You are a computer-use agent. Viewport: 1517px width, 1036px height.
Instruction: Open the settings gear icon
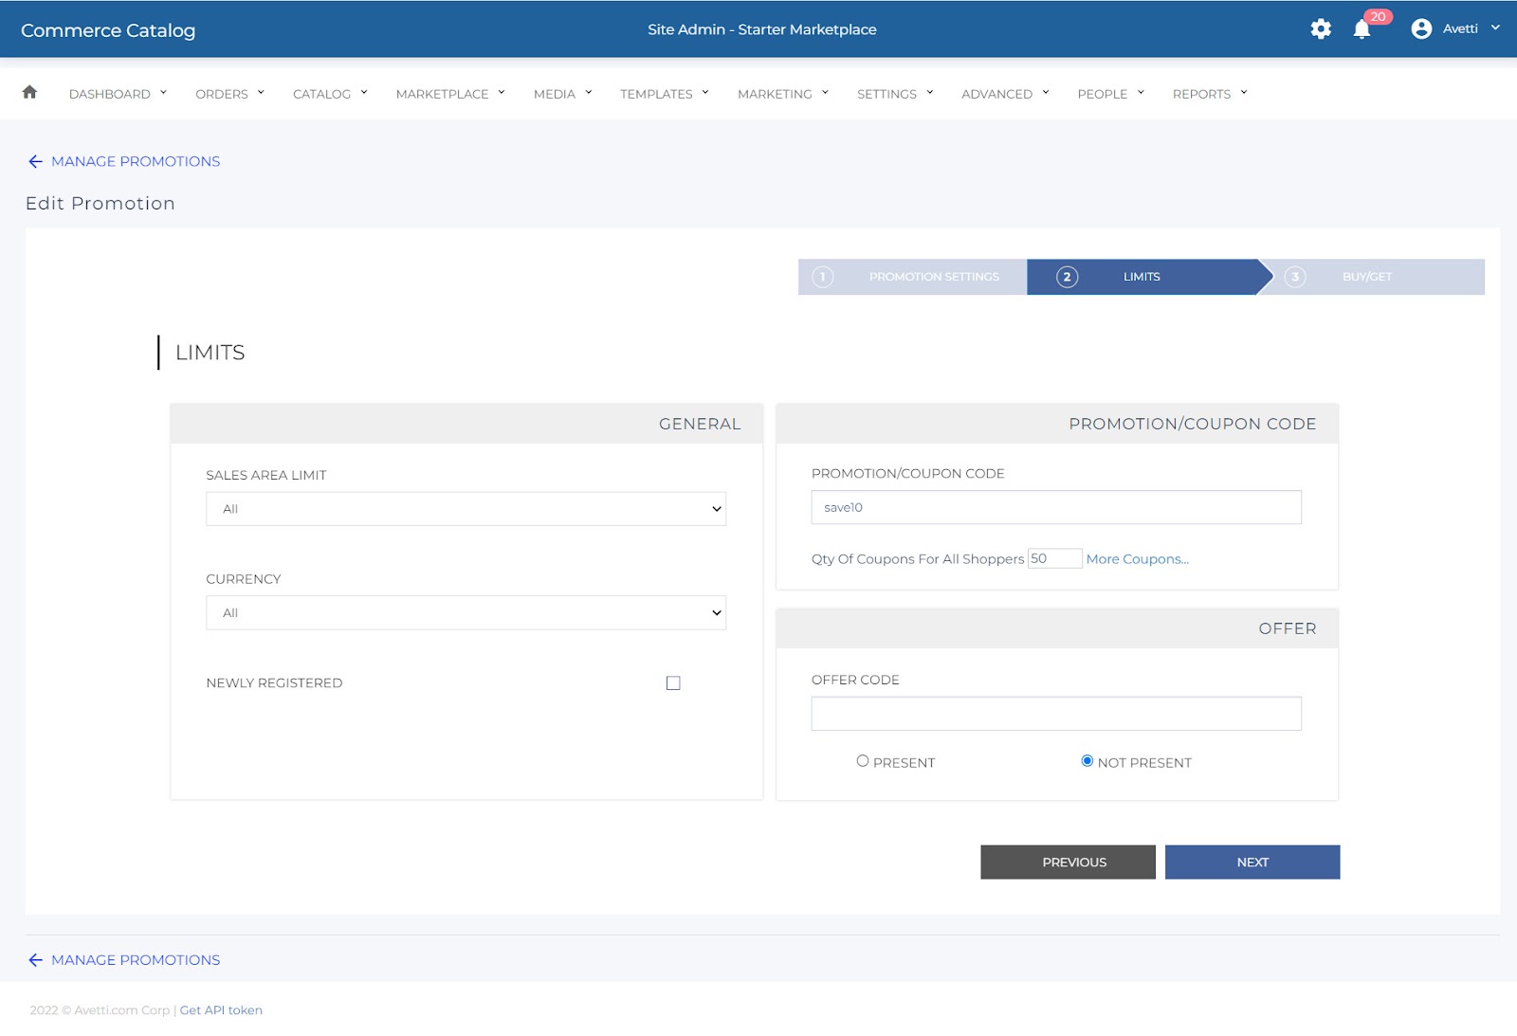pyautogui.click(x=1321, y=29)
